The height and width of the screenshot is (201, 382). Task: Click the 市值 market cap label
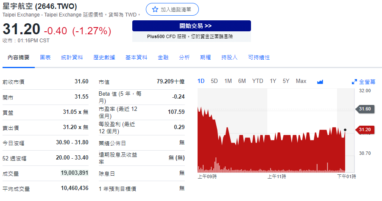click(104, 82)
